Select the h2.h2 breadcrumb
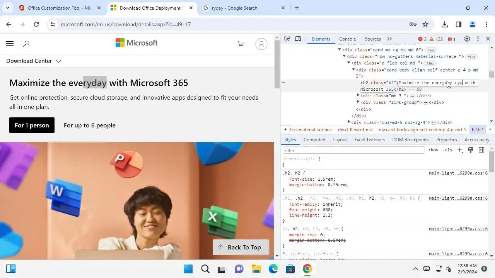 coord(477,130)
